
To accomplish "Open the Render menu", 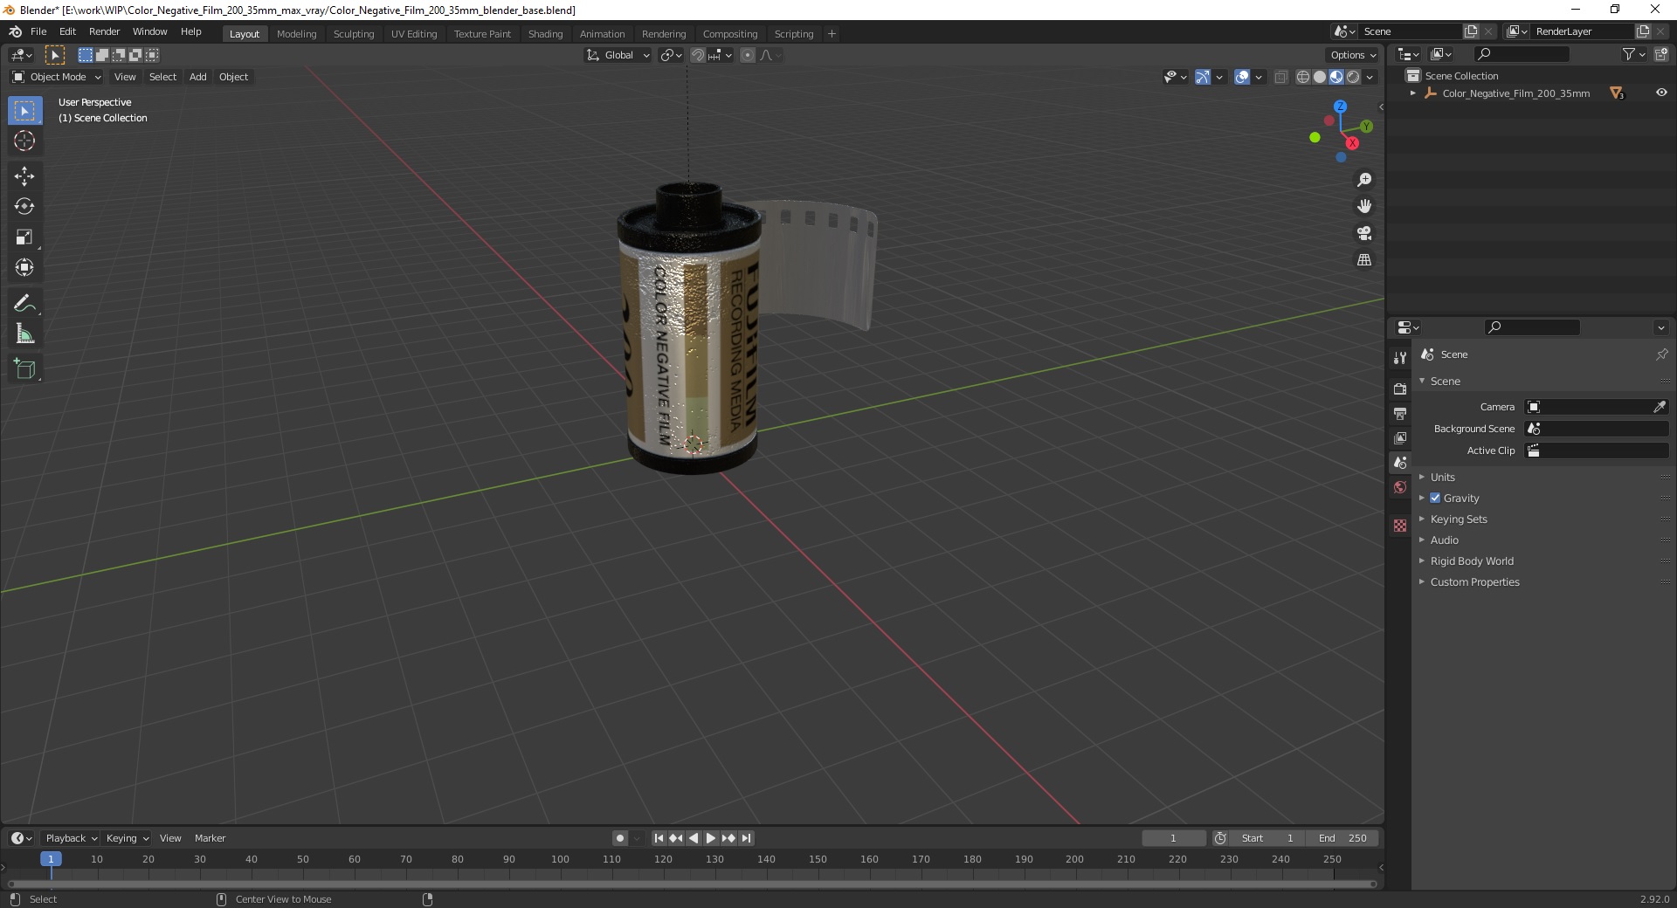I will (x=104, y=31).
